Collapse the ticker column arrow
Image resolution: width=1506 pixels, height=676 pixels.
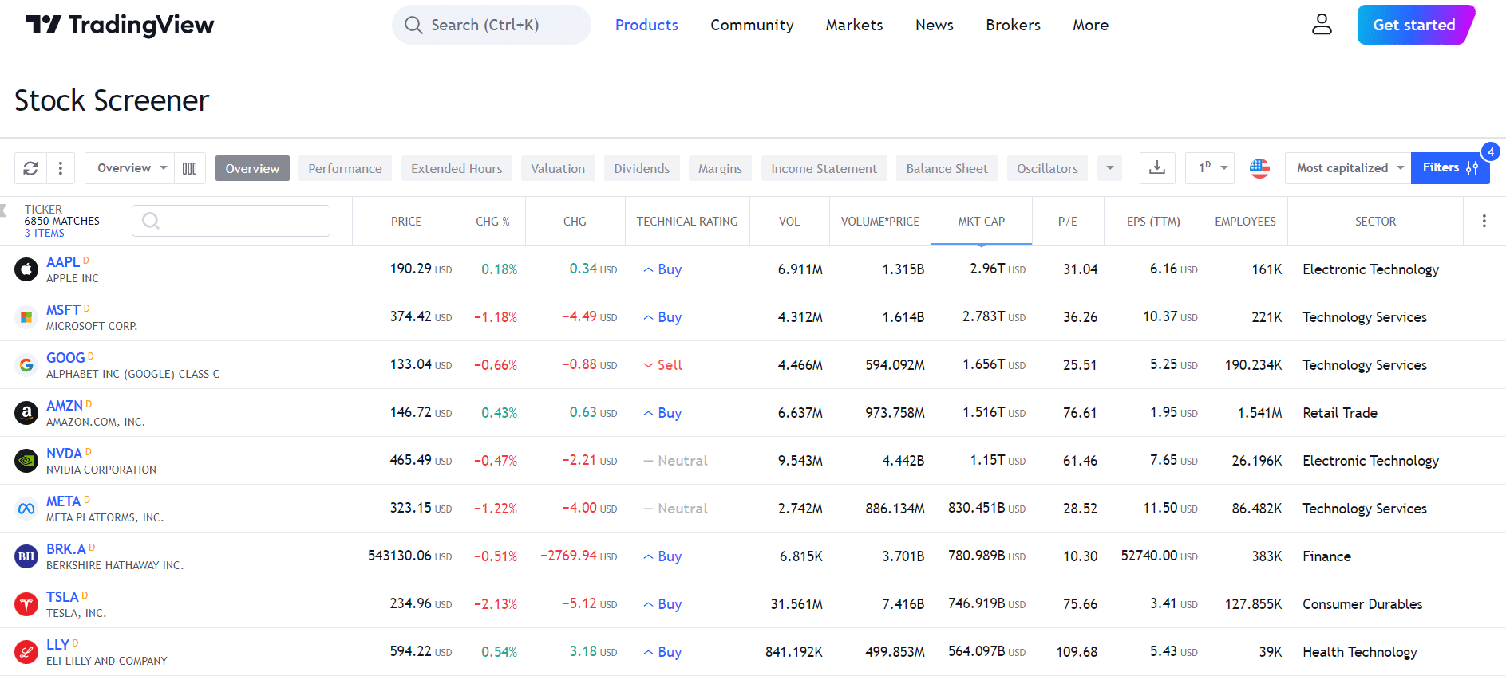pyautogui.click(x=3, y=211)
